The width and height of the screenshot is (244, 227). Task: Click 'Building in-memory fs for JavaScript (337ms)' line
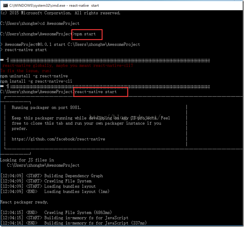pos(74,223)
